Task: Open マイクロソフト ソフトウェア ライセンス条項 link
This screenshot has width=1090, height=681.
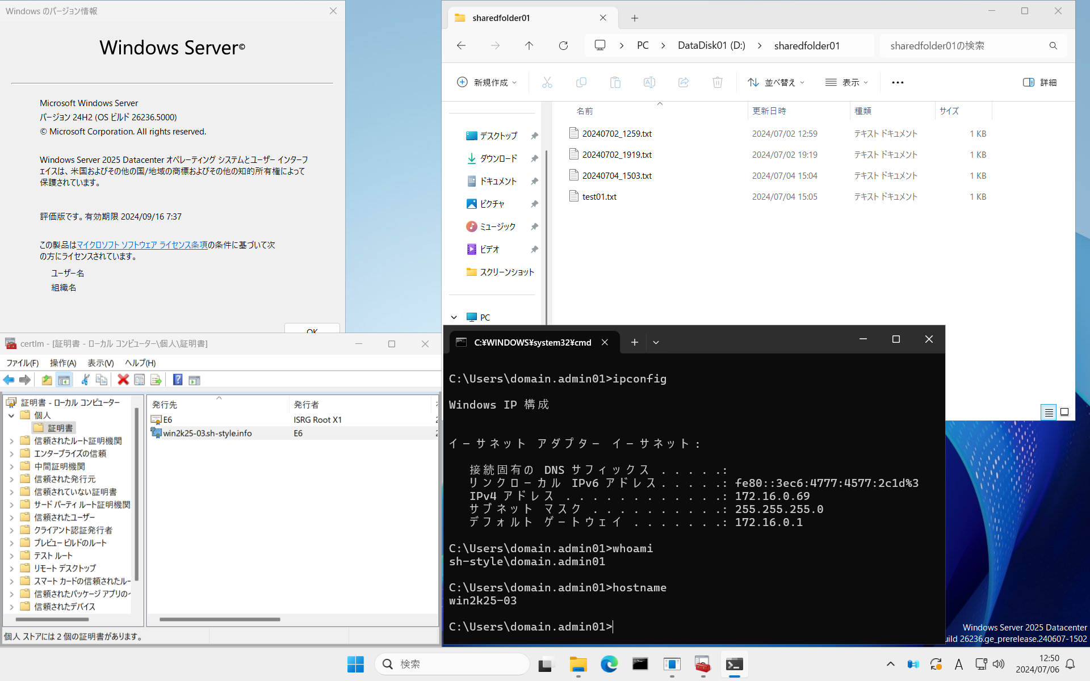Action: (x=142, y=245)
